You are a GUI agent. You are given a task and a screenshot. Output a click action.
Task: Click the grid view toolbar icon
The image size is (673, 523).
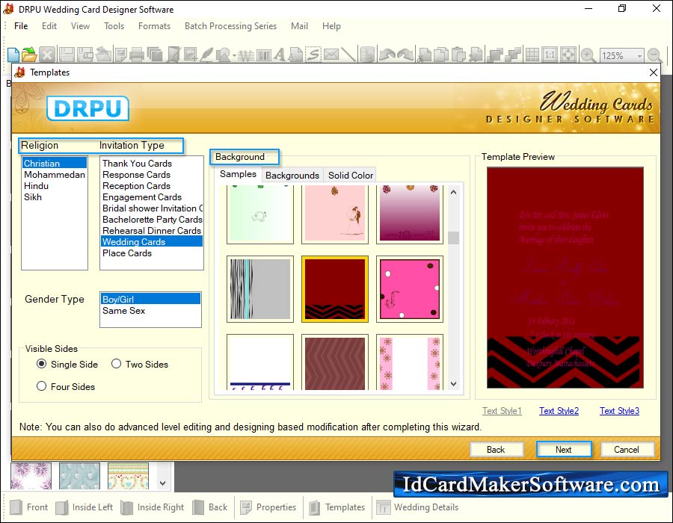(532, 55)
